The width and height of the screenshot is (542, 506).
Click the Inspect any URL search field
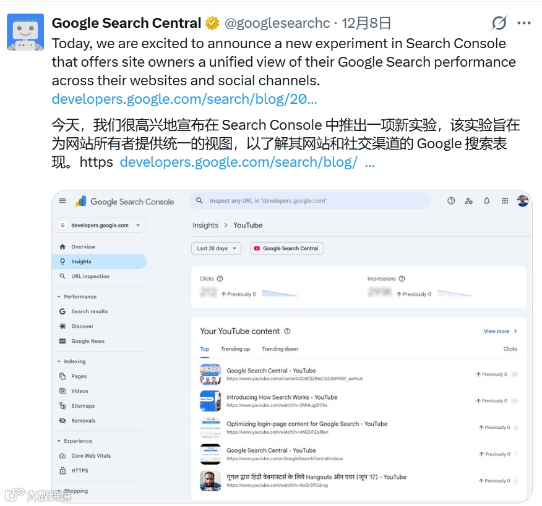click(310, 201)
